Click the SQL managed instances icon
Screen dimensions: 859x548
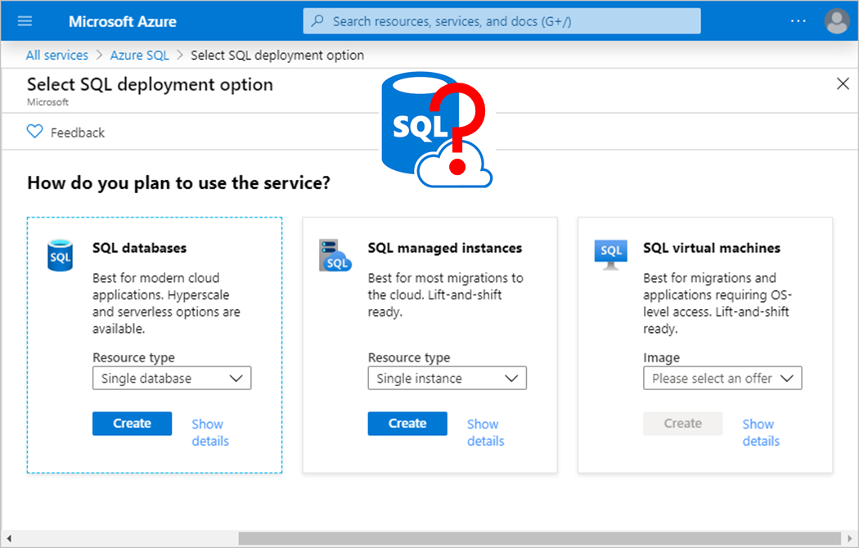335,254
